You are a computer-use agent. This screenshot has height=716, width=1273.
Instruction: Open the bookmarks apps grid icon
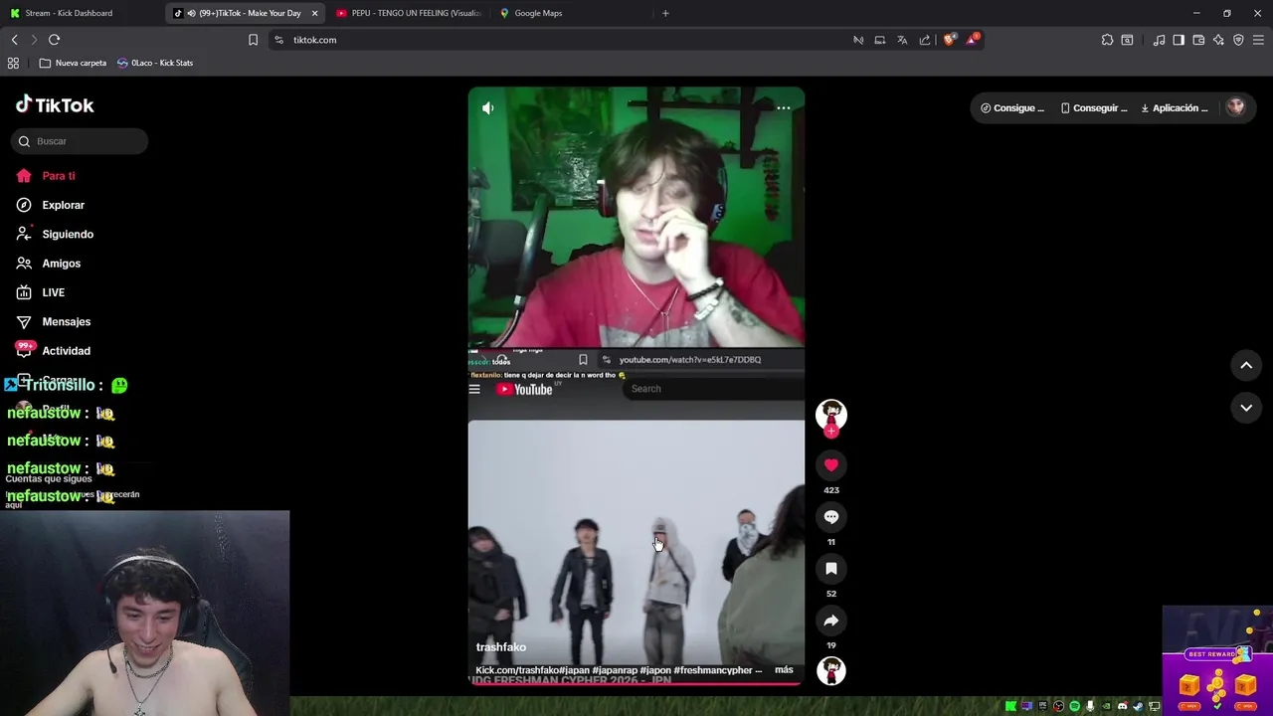(x=13, y=63)
